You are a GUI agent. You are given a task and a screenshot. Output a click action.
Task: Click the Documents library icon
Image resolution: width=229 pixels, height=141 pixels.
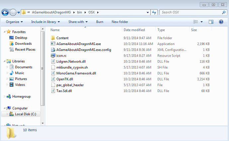[12, 67]
